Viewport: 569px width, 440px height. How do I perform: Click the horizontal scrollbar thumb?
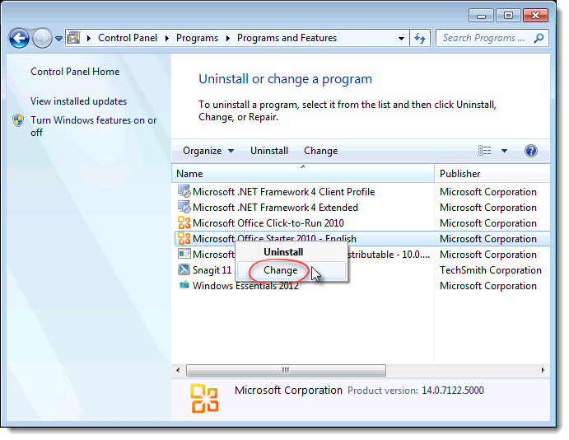(286, 370)
